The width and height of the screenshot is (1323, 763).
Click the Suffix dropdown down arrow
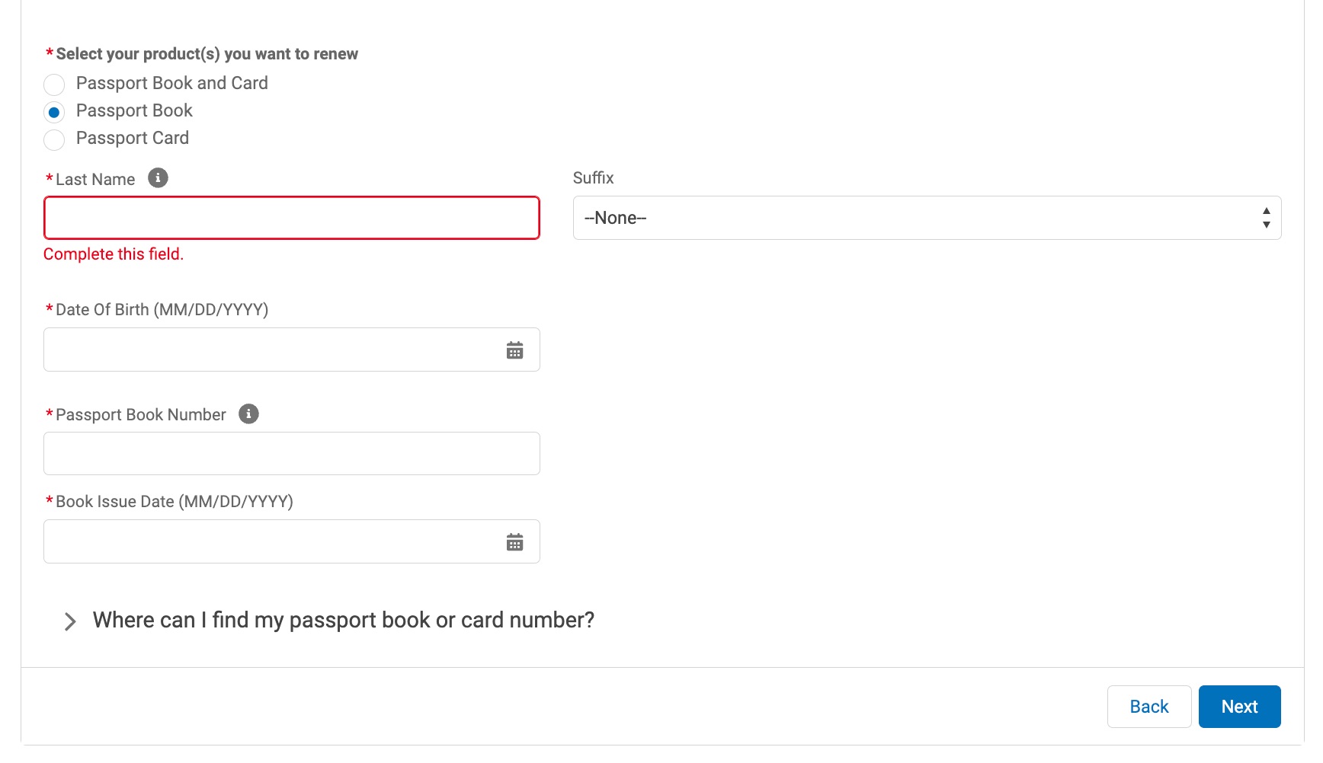click(x=1266, y=225)
